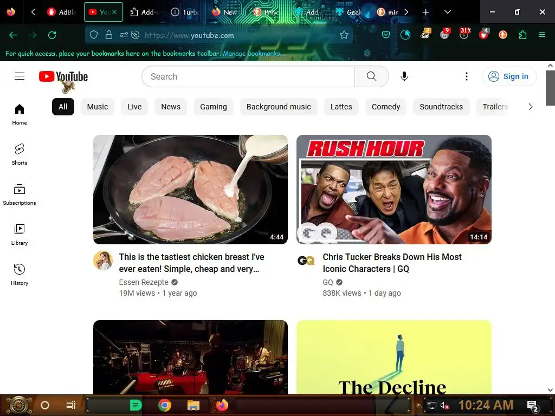Bookmark this page with the star
The height and width of the screenshot is (416, 555).
344,35
